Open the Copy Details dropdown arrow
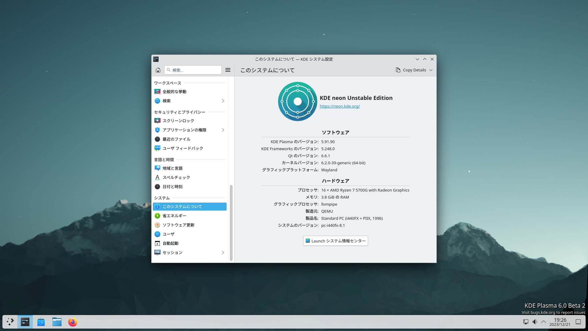This screenshot has height=331, width=588. tap(431, 70)
